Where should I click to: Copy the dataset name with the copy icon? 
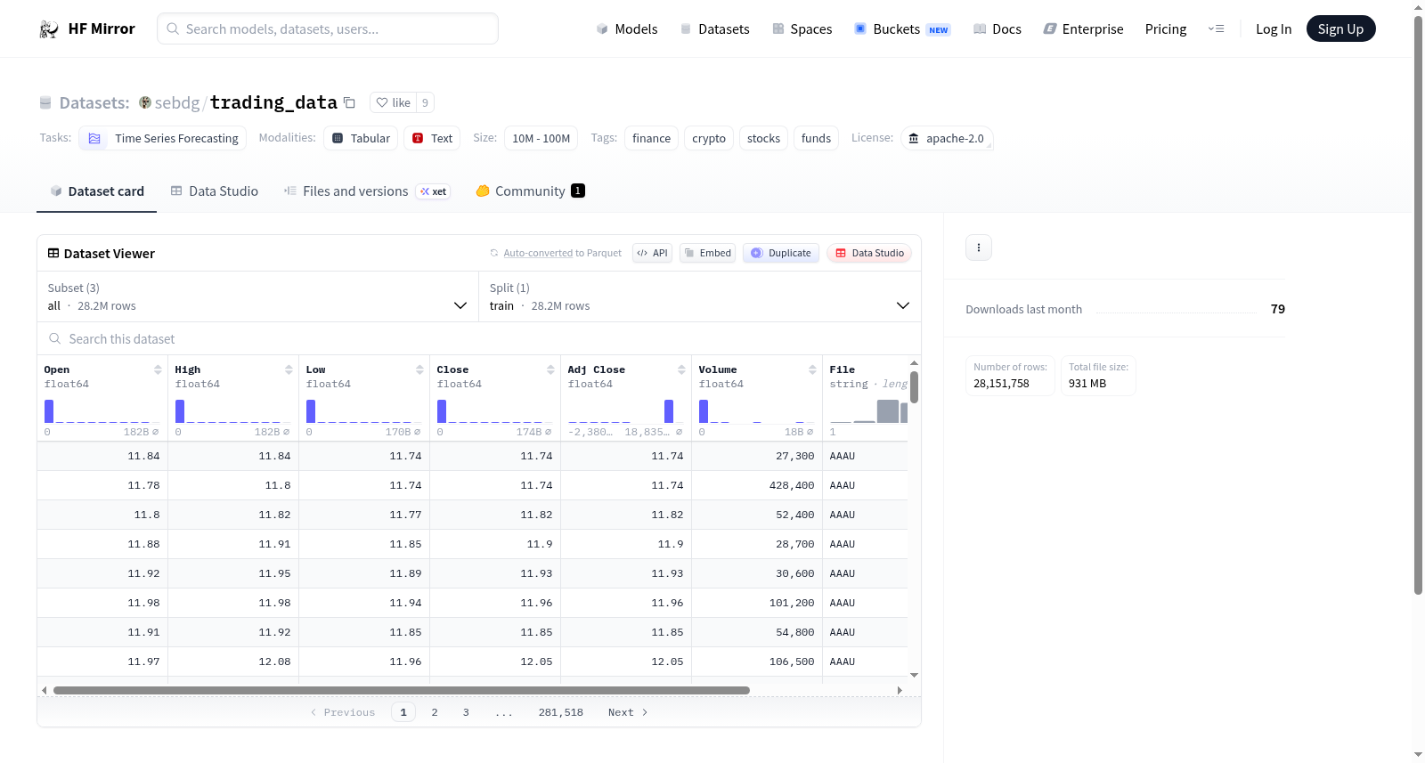click(x=349, y=102)
